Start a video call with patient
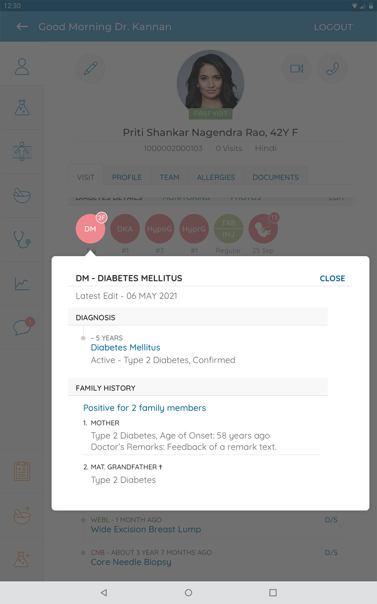The height and width of the screenshot is (604, 377). (296, 69)
